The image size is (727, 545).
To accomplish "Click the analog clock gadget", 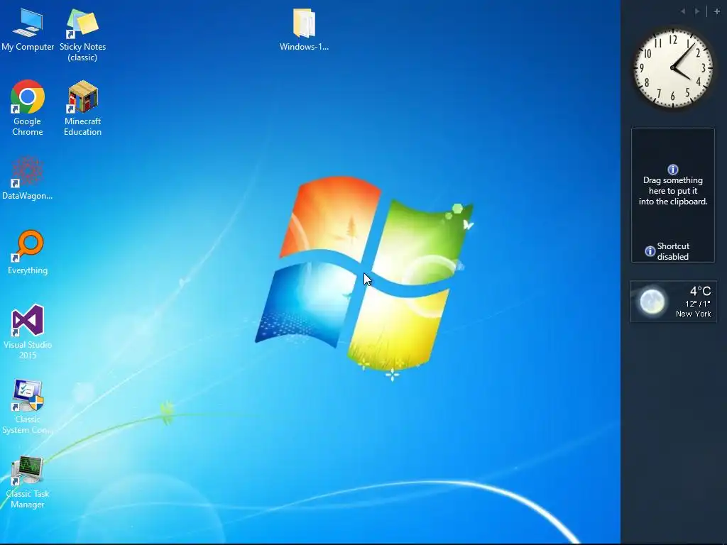I will [673, 68].
